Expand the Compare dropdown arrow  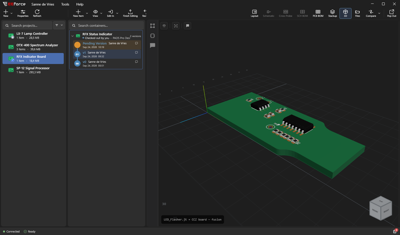pos(379,13)
